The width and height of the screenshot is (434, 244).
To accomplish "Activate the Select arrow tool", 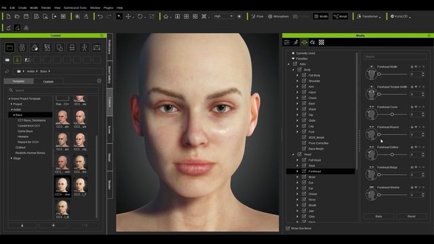I will (x=119, y=16).
